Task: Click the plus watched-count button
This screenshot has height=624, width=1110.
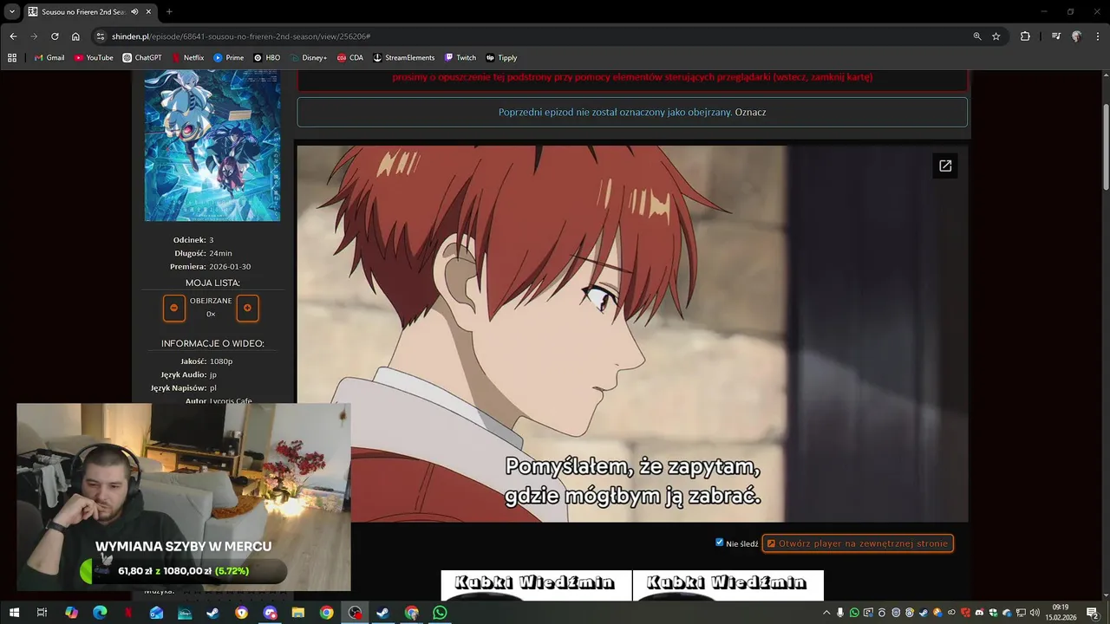Action: [x=247, y=308]
